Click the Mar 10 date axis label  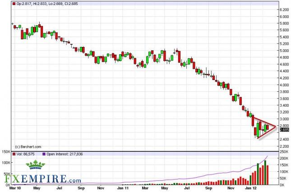click(15, 188)
